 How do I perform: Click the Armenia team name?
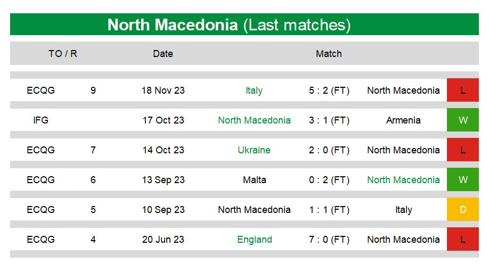point(403,120)
